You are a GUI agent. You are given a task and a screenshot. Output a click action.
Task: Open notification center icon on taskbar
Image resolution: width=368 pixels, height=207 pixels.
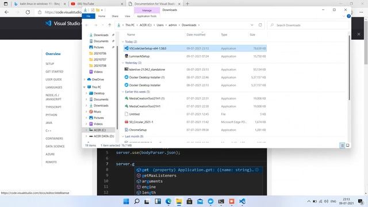[361, 201]
